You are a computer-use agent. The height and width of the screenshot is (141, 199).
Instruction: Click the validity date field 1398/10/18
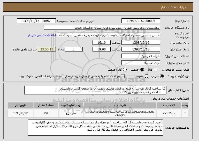click(141, 49)
